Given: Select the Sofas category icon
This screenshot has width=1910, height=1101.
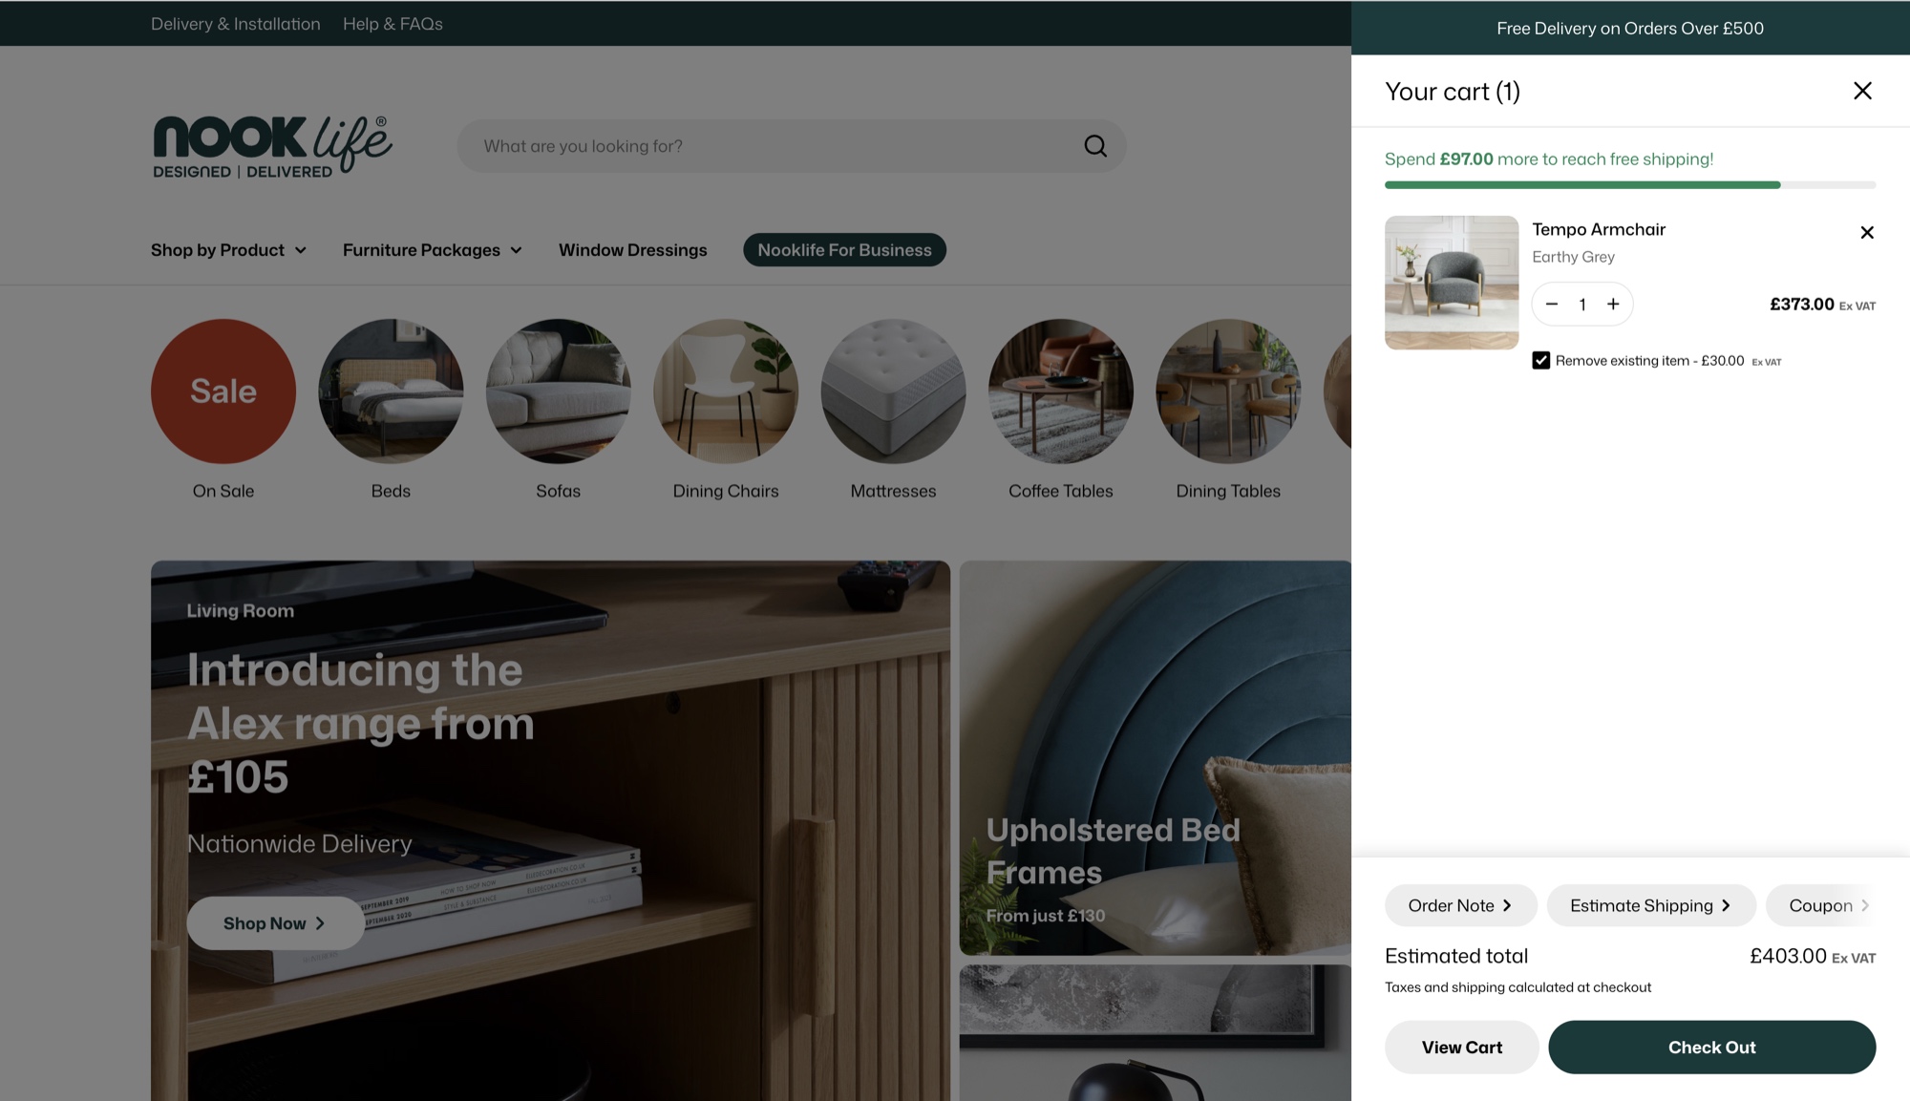Looking at the screenshot, I should pyautogui.click(x=558, y=391).
